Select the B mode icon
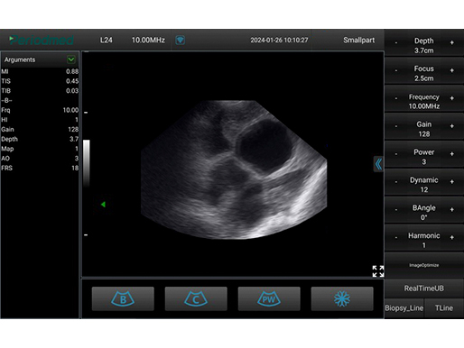The height and width of the screenshot is (348, 464). point(123,298)
